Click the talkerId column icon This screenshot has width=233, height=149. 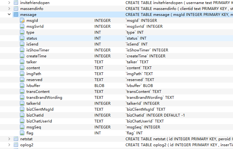click(22, 103)
